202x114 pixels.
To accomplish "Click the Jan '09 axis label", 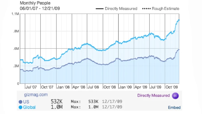I will point(125,87).
